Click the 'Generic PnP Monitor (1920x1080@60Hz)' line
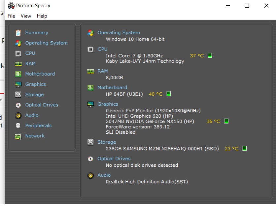This screenshot has width=276, height=214. (153, 111)
